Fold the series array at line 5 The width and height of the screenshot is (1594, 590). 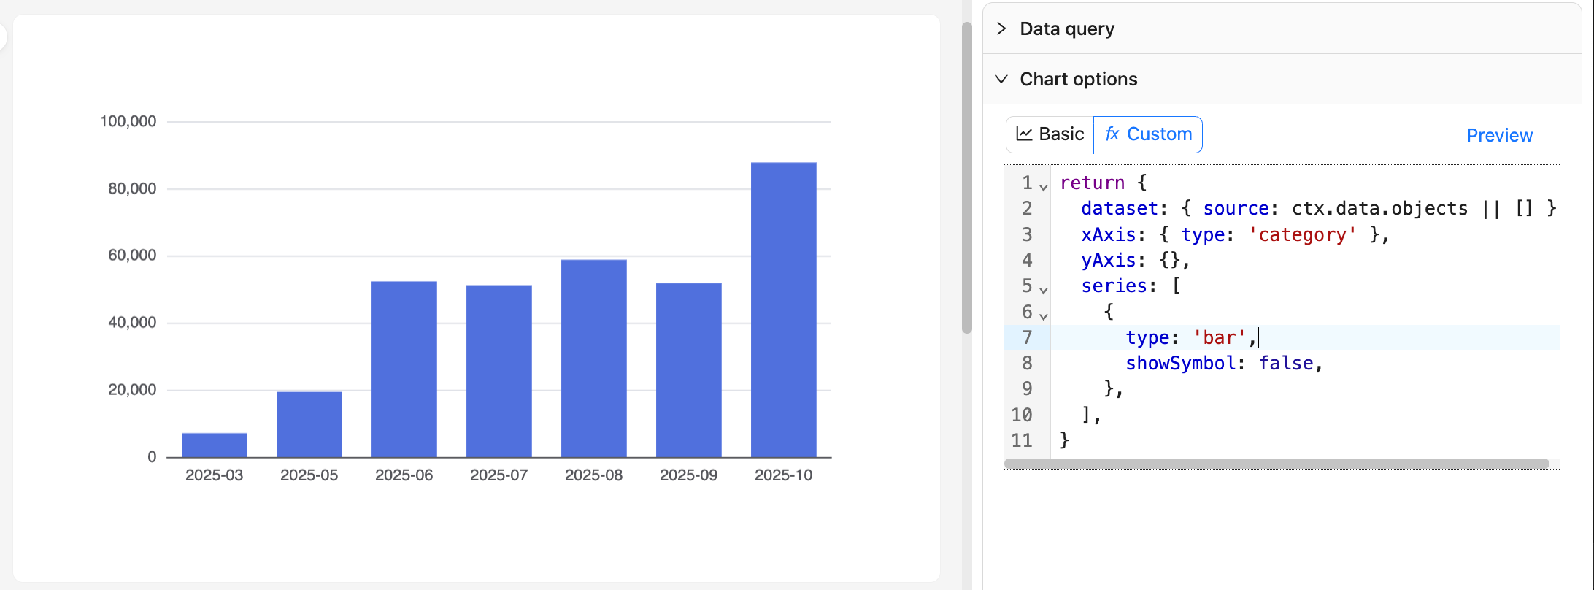point(1044,290)
